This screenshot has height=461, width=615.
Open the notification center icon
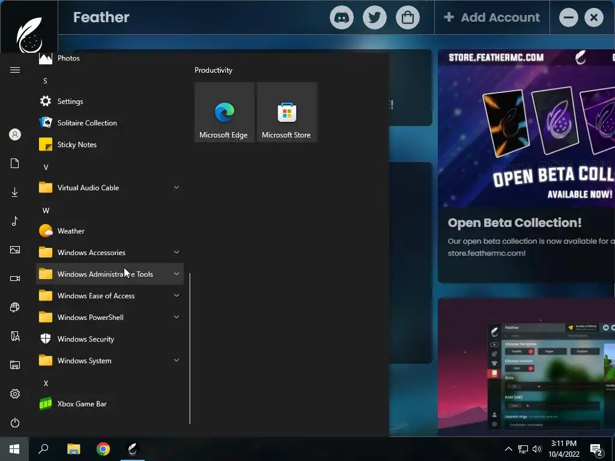596,449
